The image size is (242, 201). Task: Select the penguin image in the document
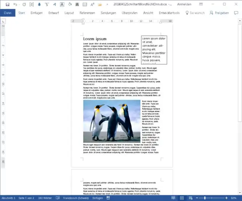112,121
